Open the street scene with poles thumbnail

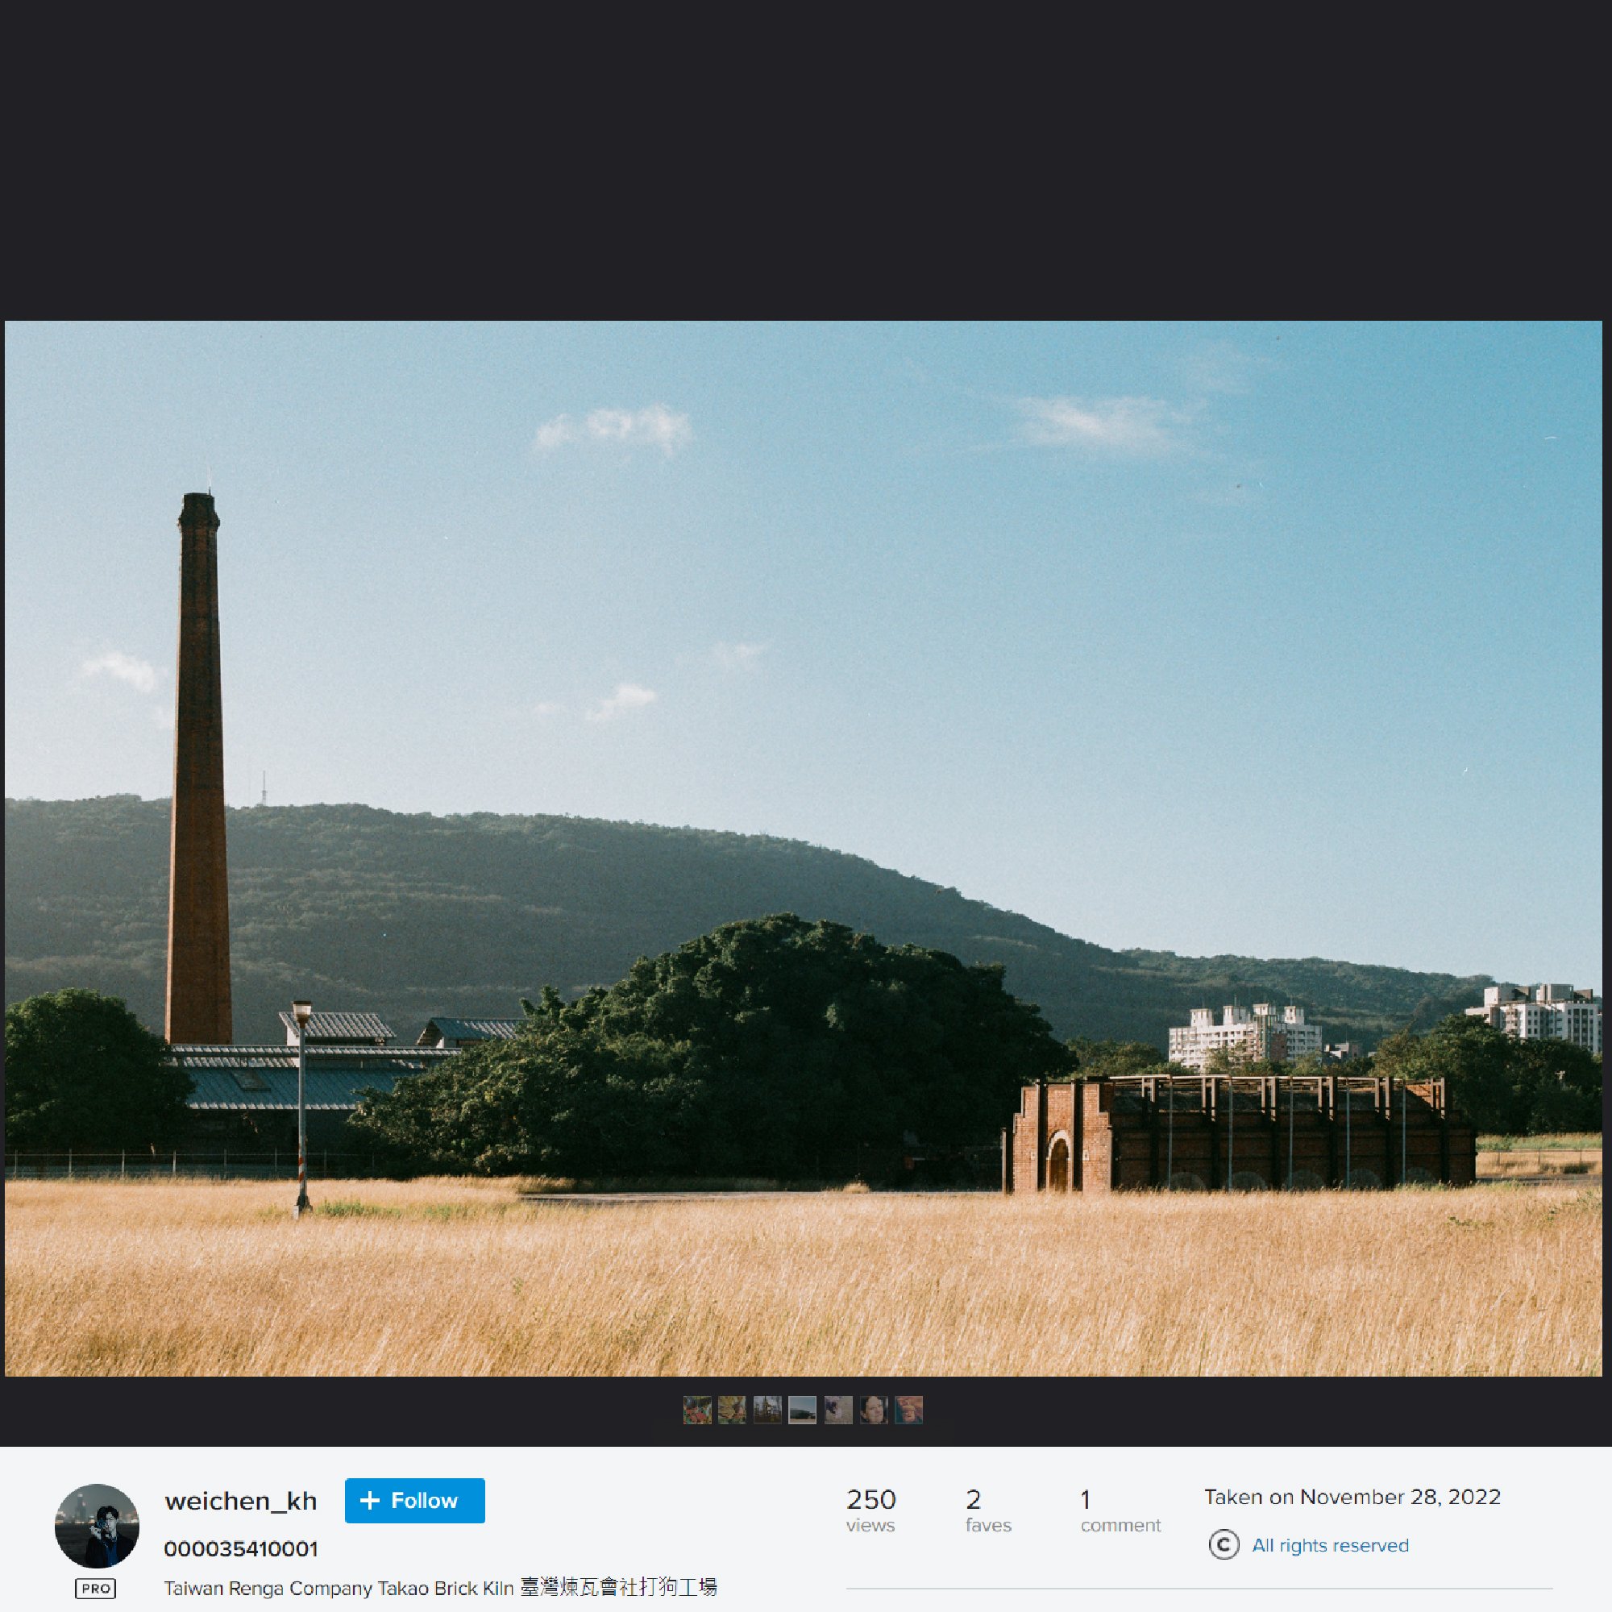point(767,1410)
